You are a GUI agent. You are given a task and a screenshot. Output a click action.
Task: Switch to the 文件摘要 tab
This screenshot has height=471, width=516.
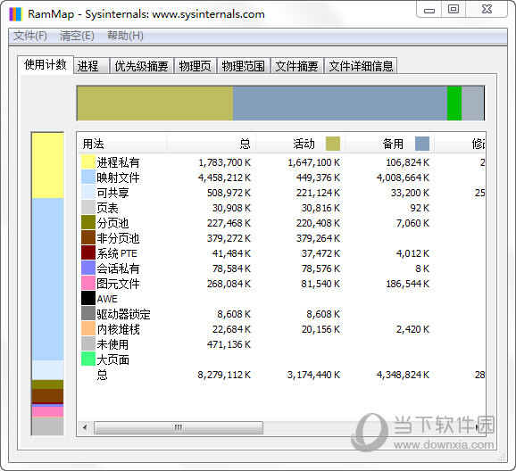pyautogui.click(x=296, y=66)
